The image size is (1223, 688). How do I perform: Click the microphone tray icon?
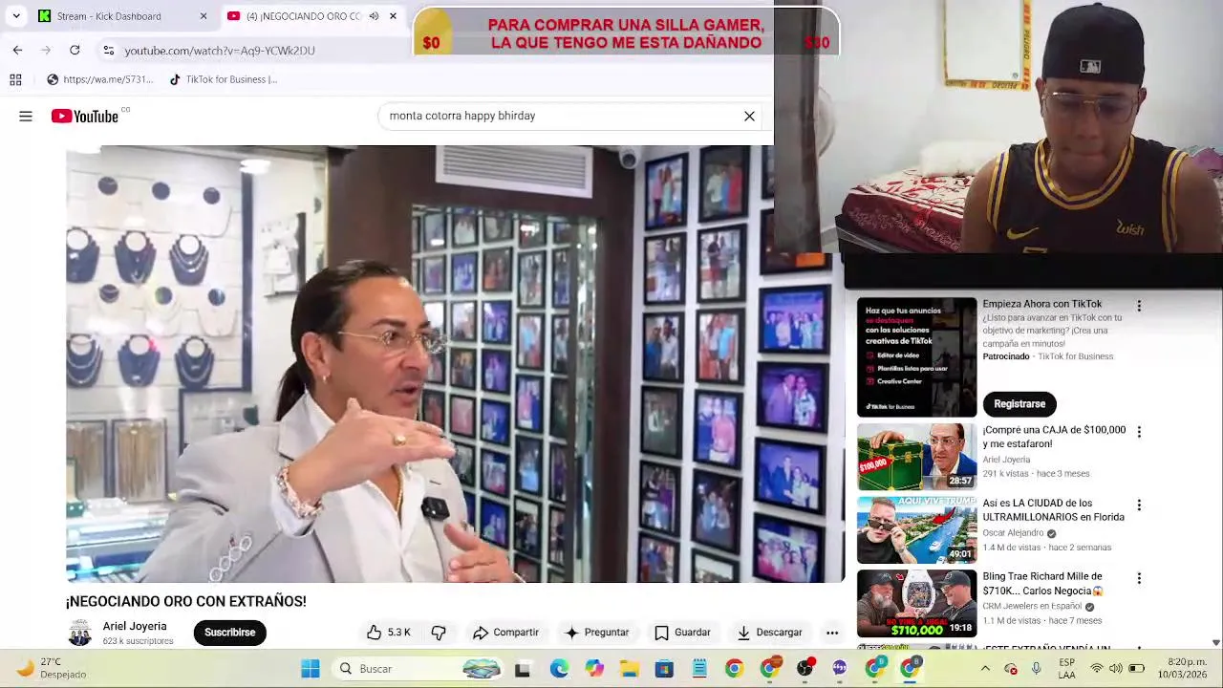point(1036,669)
